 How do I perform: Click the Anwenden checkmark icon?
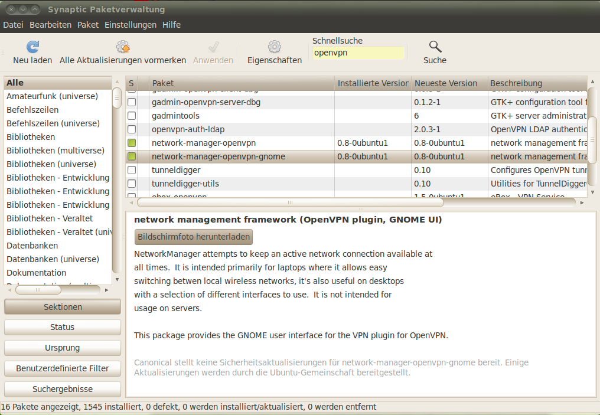pos(213,47)
